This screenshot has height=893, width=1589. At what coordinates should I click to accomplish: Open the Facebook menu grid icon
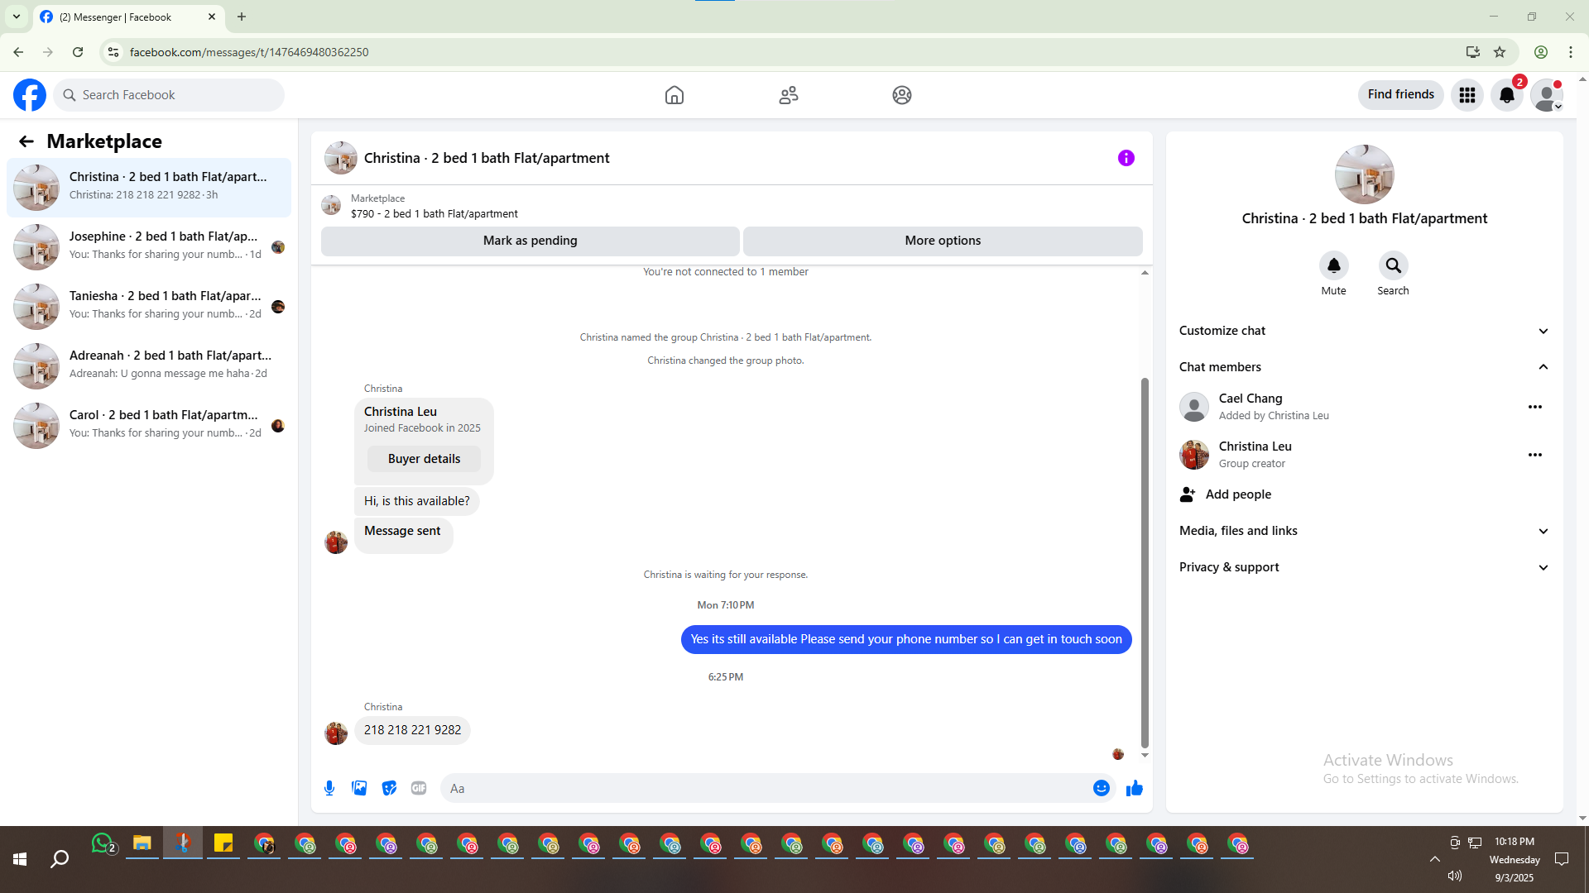click(x=1467, y=95)
